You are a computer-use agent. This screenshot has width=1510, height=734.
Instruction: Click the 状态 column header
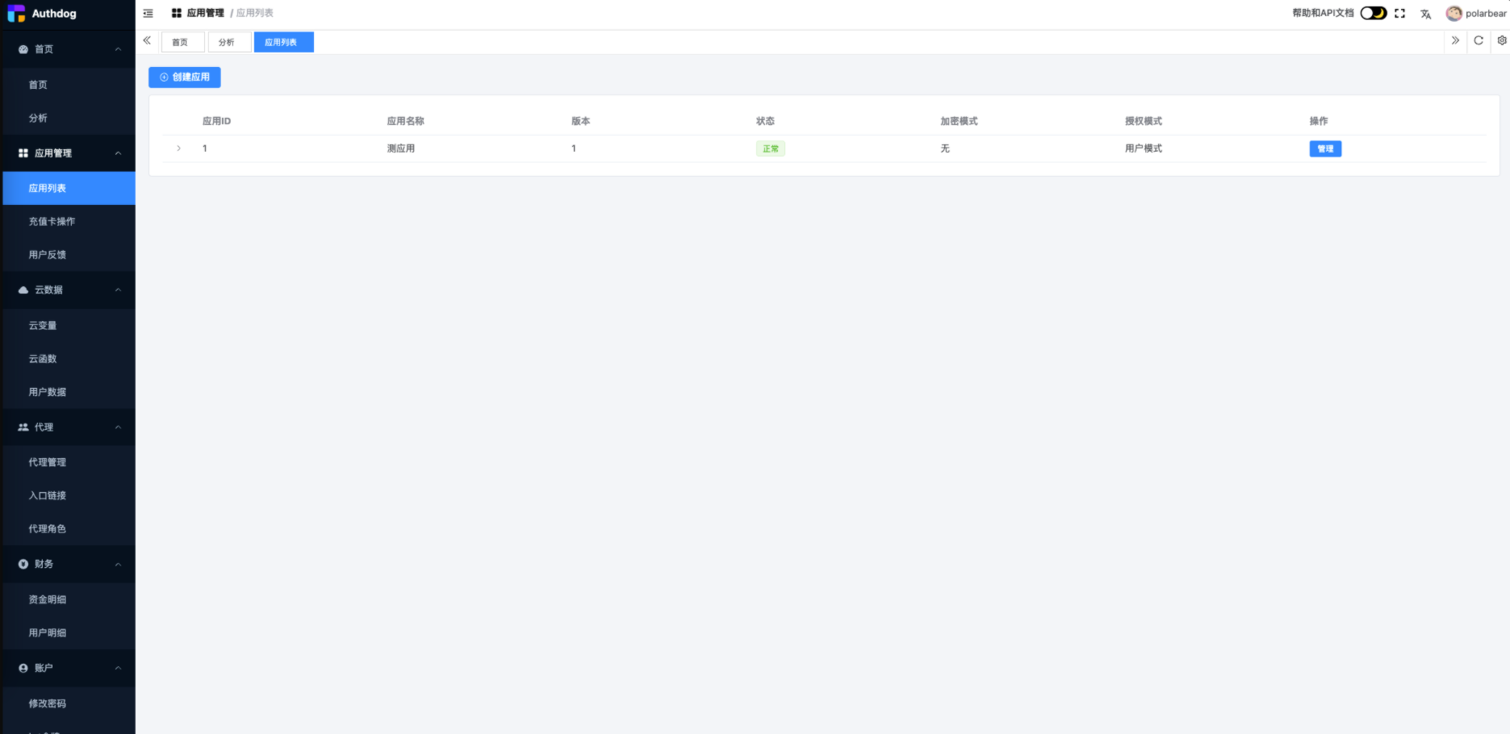coord(765,121)
